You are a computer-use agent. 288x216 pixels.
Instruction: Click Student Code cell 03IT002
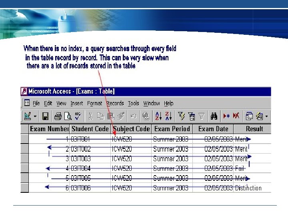[90, 149]
